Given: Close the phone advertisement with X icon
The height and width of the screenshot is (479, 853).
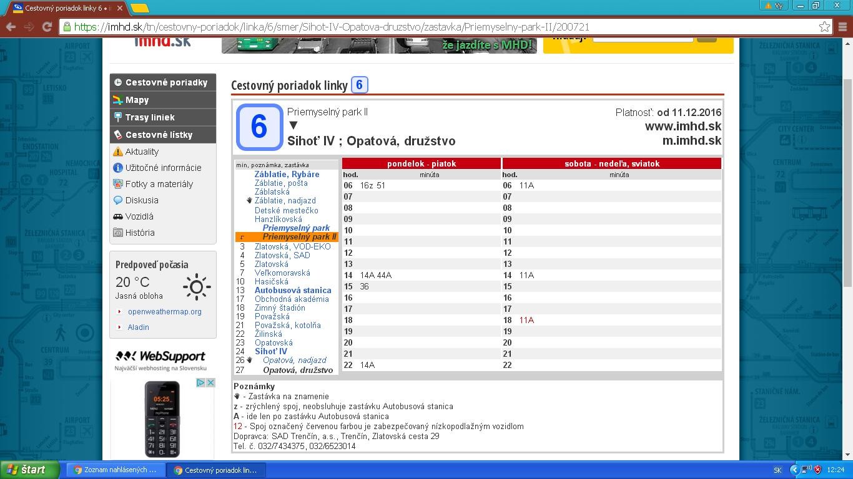Looking at the screenshot, I should pos(211,382).
